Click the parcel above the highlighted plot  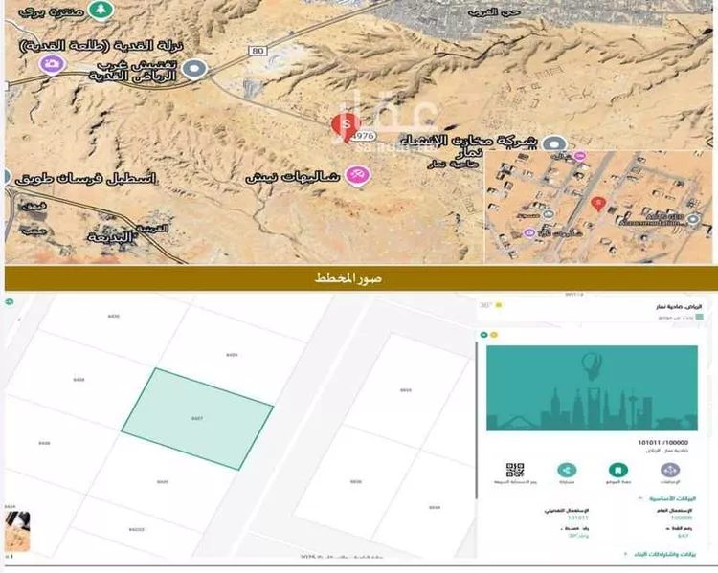(x=233, y=356)
